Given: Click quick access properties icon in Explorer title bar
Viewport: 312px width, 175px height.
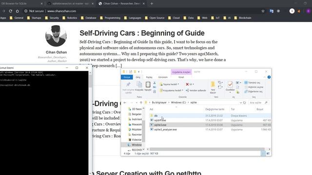Looking at the screenshot, I should 131,71.
